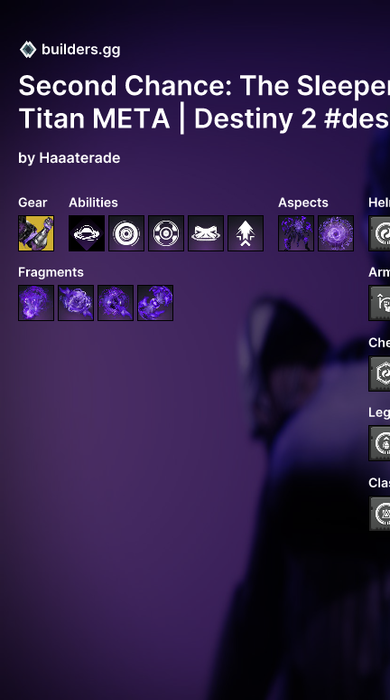The image size is (390, 700).
Task: Open the author link Haaaterade
Action: pos(79,157)
